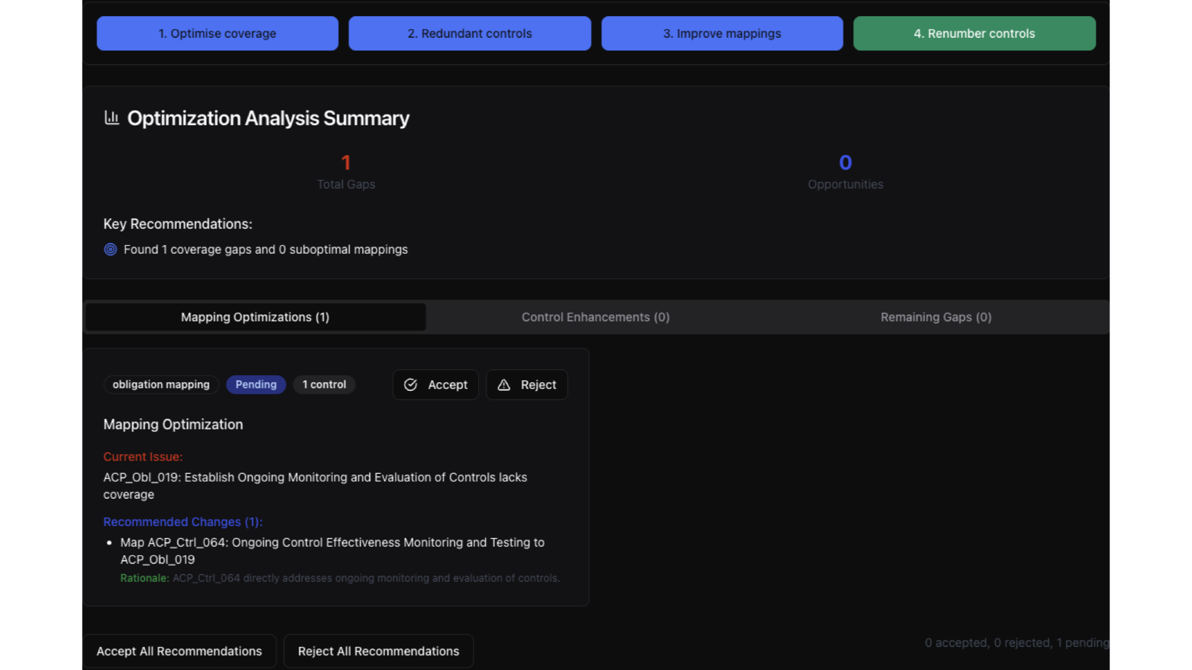Click the Total Gaps count of 1
This screenshot has width=1192, height=670.
pyautogui.click(x=346, y=163)
